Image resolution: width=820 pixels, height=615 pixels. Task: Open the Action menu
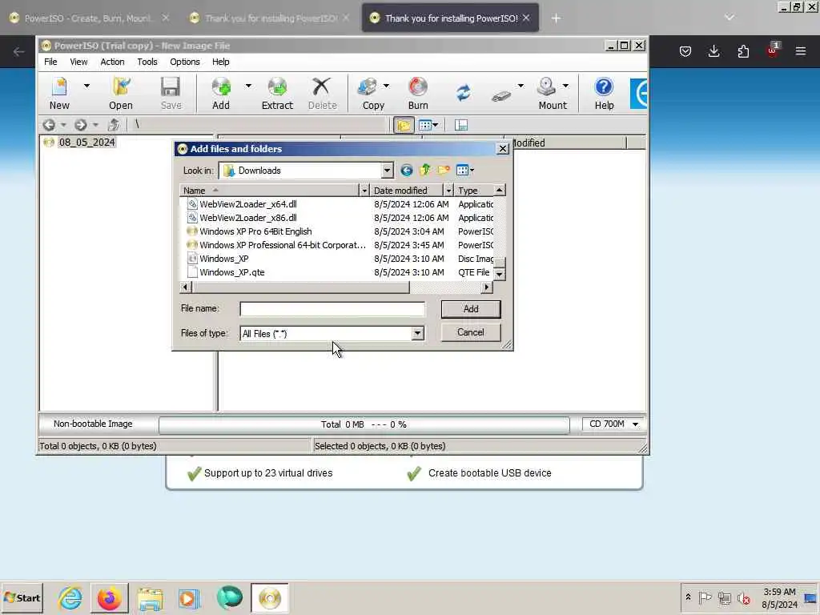click(x=112, y=62)
